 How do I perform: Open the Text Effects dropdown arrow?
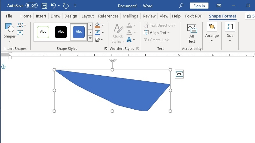click(134, 40)
